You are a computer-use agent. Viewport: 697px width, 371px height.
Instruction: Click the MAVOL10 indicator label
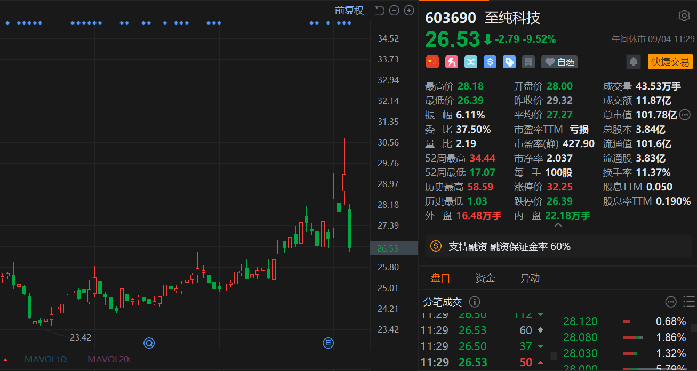click(46, 359)
